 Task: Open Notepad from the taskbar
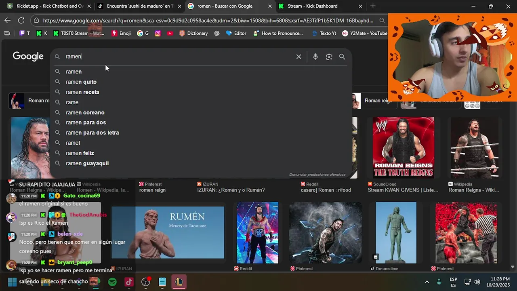[x=162, y=282]
